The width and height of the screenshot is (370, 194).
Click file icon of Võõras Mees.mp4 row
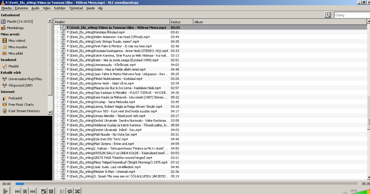pos(63,28)
